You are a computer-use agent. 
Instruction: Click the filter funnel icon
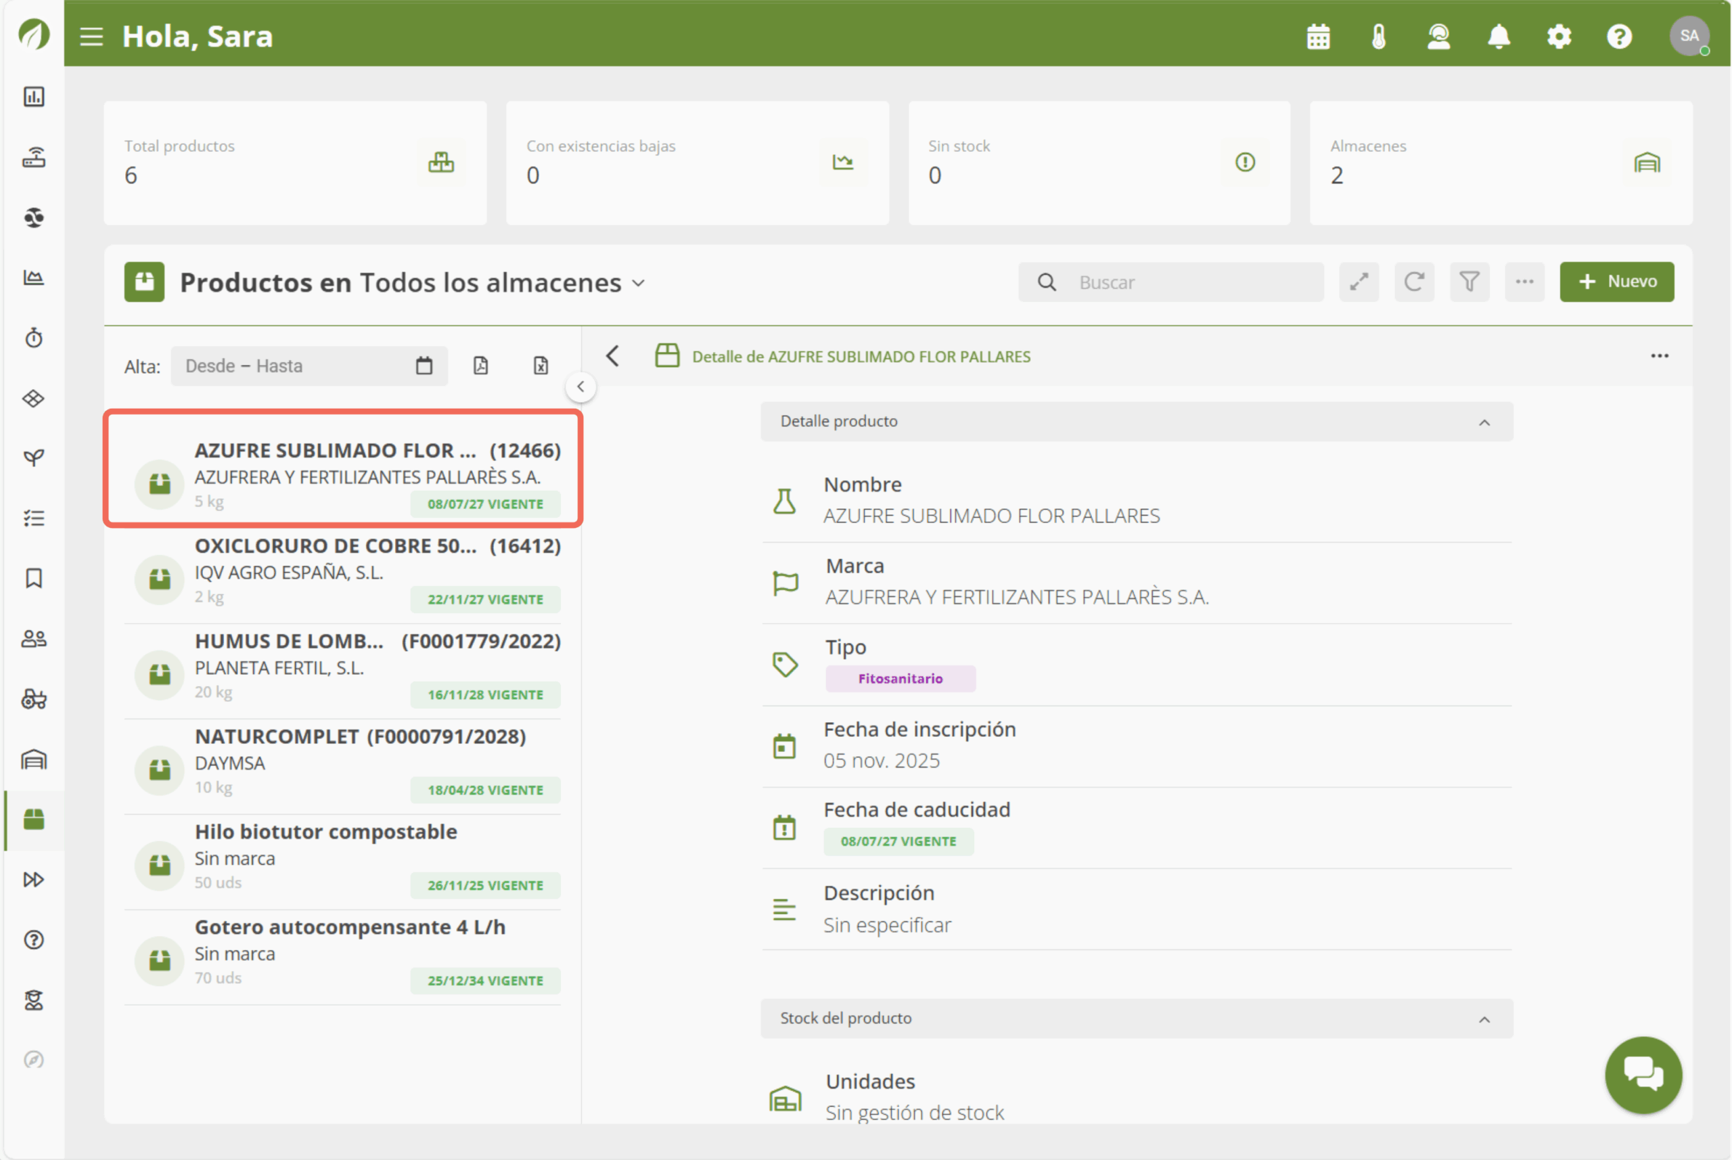click(x=1469, y=282)
